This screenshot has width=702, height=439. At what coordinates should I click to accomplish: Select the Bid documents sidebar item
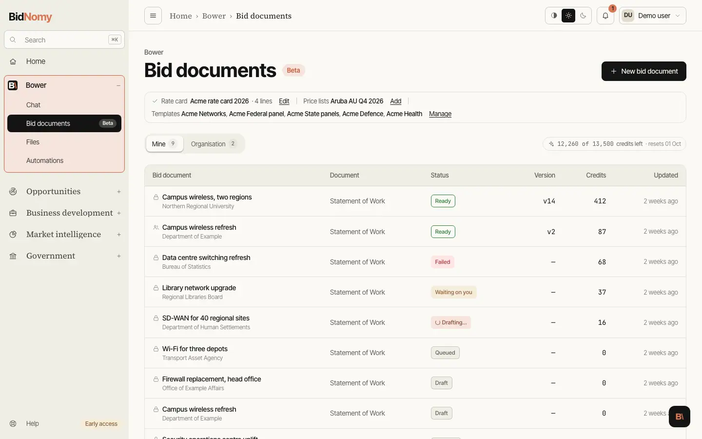[64, 123]
